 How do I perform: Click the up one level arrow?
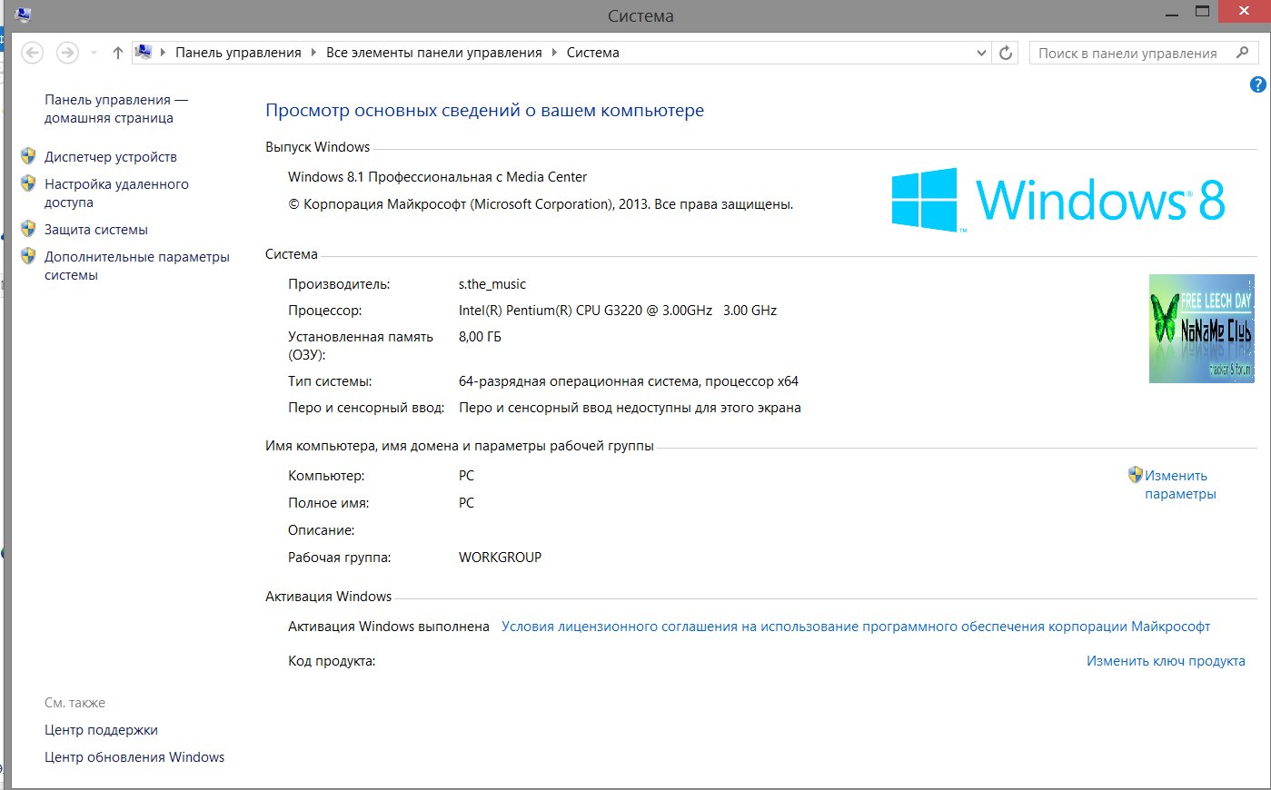tap(117, 53)
